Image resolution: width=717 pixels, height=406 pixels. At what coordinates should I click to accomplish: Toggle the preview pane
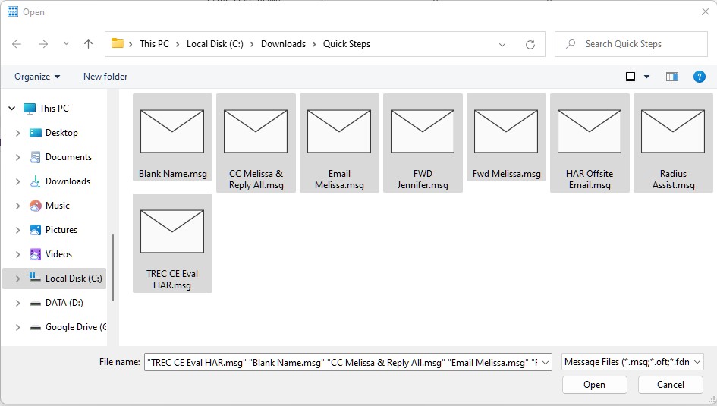(671, 77)
